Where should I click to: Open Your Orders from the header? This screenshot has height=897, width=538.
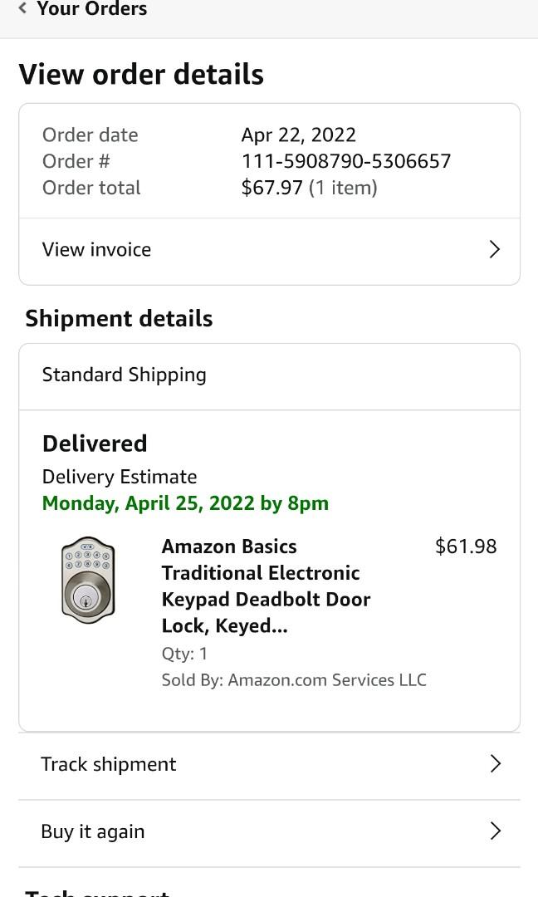pos(92,9)
